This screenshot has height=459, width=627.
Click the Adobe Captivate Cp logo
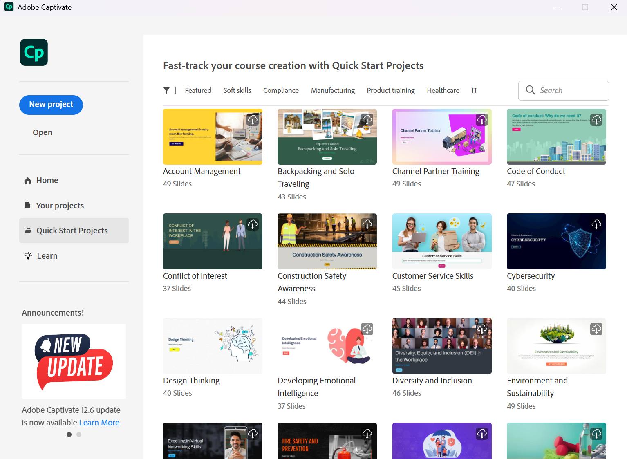pyautogui.click(x=34, y=52)
